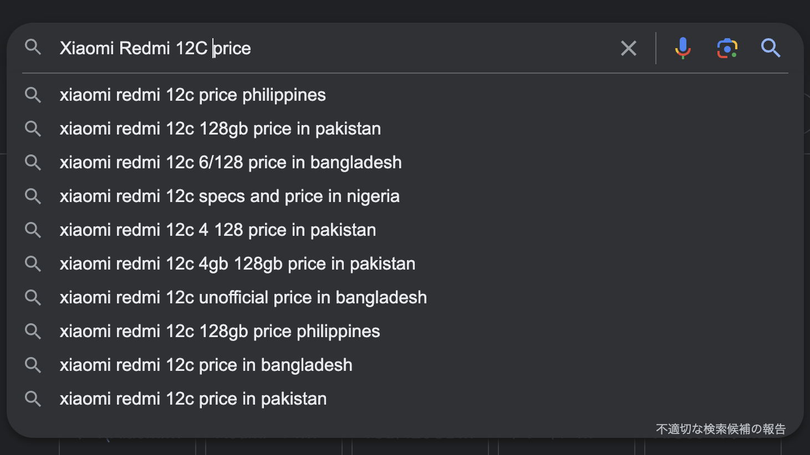Select suggestion 'xiaomi redmi 12c price philippines'
This screenshot has height=455, width=810.
[192, 95]
